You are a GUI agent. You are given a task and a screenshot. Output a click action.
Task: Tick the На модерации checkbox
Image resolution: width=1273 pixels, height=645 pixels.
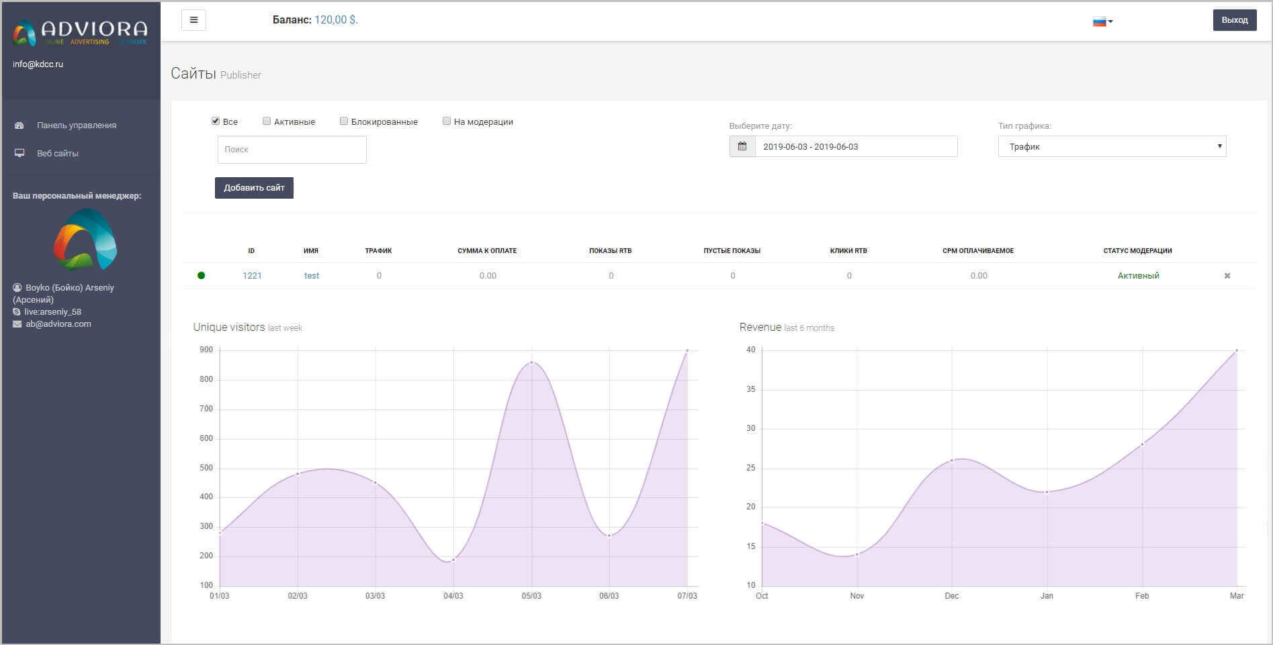click(x=447, y=121)
